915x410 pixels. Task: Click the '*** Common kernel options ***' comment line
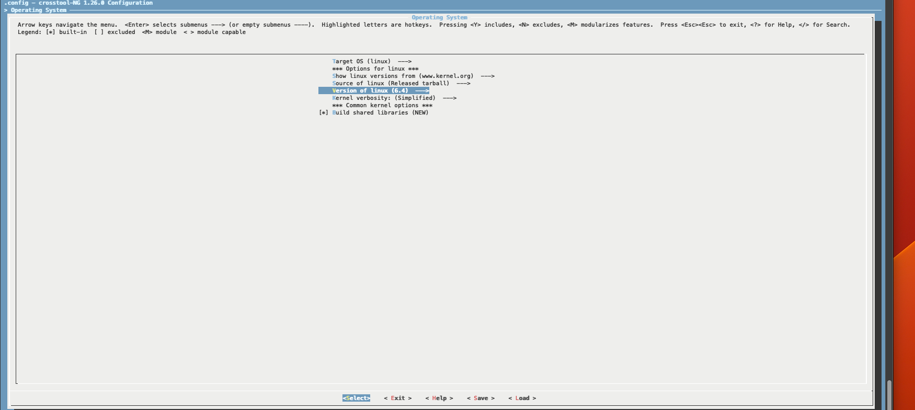click(382, 105)
